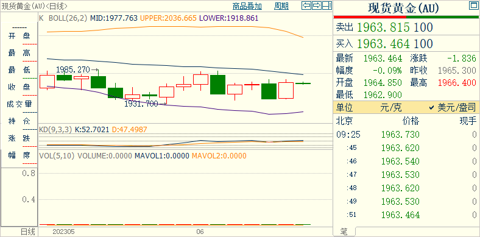Select the 持仓 legend item
The height and width of the screenshot is (237, 480).
(x=19, y=121)
